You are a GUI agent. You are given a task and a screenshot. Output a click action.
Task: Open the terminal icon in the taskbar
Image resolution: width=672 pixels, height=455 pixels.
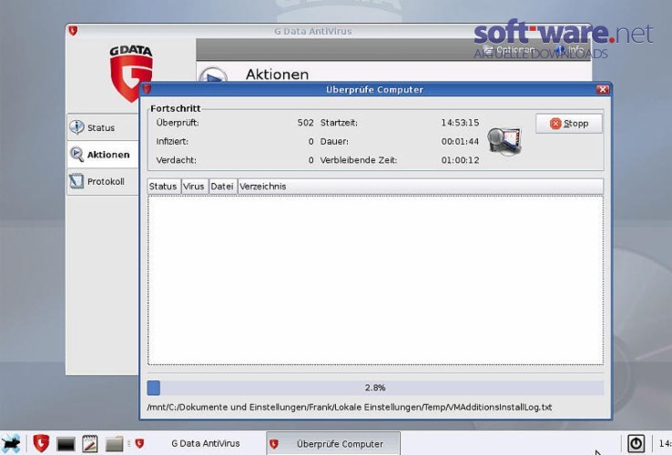point(66,444)
